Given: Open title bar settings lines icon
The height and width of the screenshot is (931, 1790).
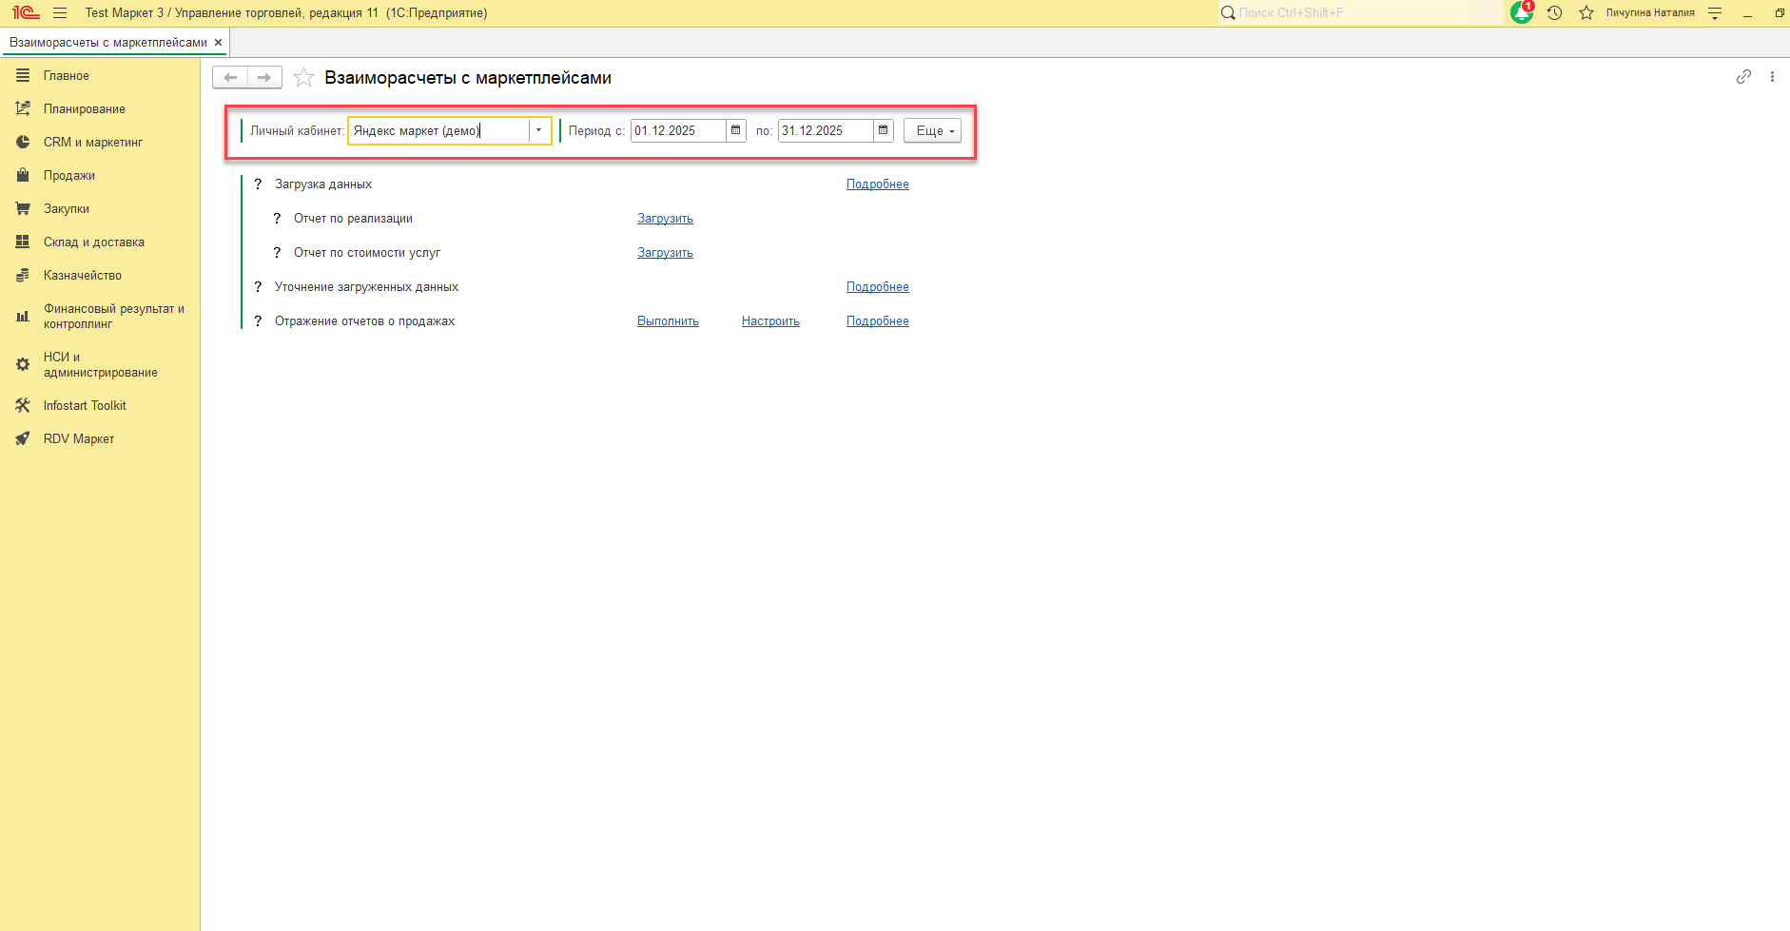Looking at the screenshot, I should click(x=1715, y=13).
